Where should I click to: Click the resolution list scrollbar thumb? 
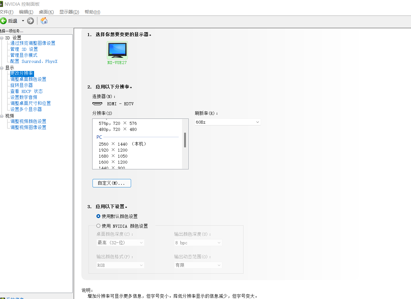[x=185, y=140]
